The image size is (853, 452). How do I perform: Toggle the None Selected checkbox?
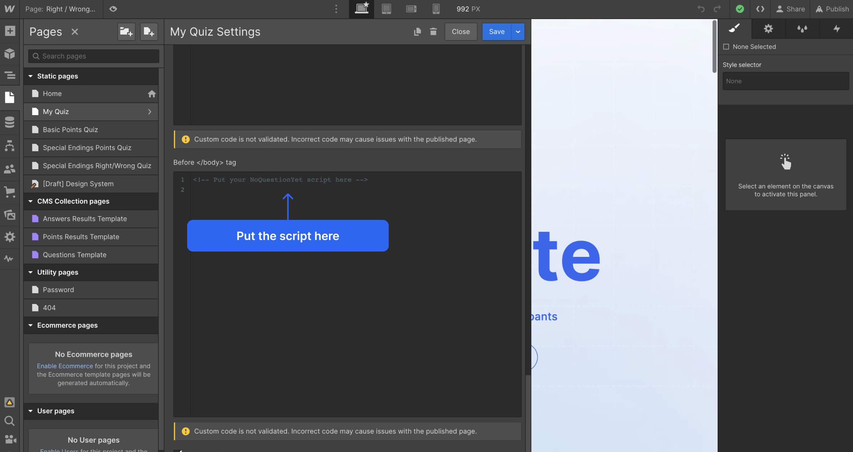point(726,47)
